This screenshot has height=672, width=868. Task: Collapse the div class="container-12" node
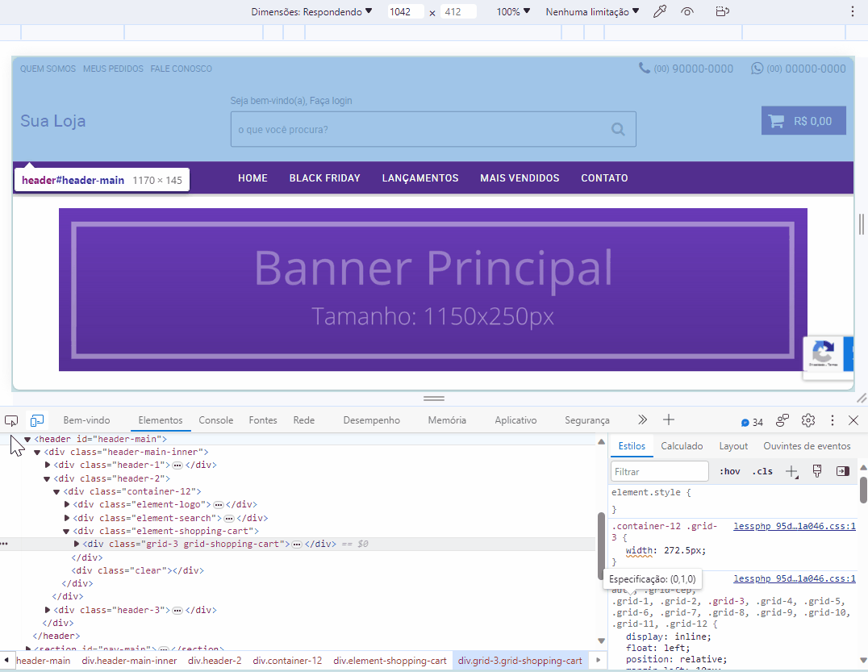point(56,492)
